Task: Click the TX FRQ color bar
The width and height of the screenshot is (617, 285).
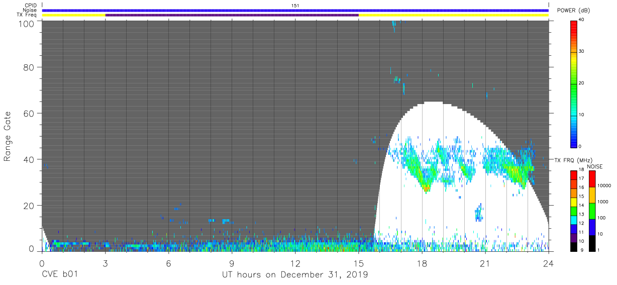Action: point(574,211)
